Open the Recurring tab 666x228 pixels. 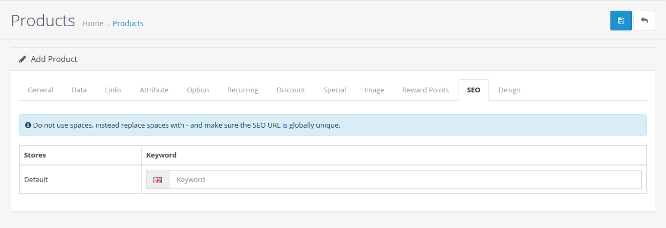click(243, 90)
